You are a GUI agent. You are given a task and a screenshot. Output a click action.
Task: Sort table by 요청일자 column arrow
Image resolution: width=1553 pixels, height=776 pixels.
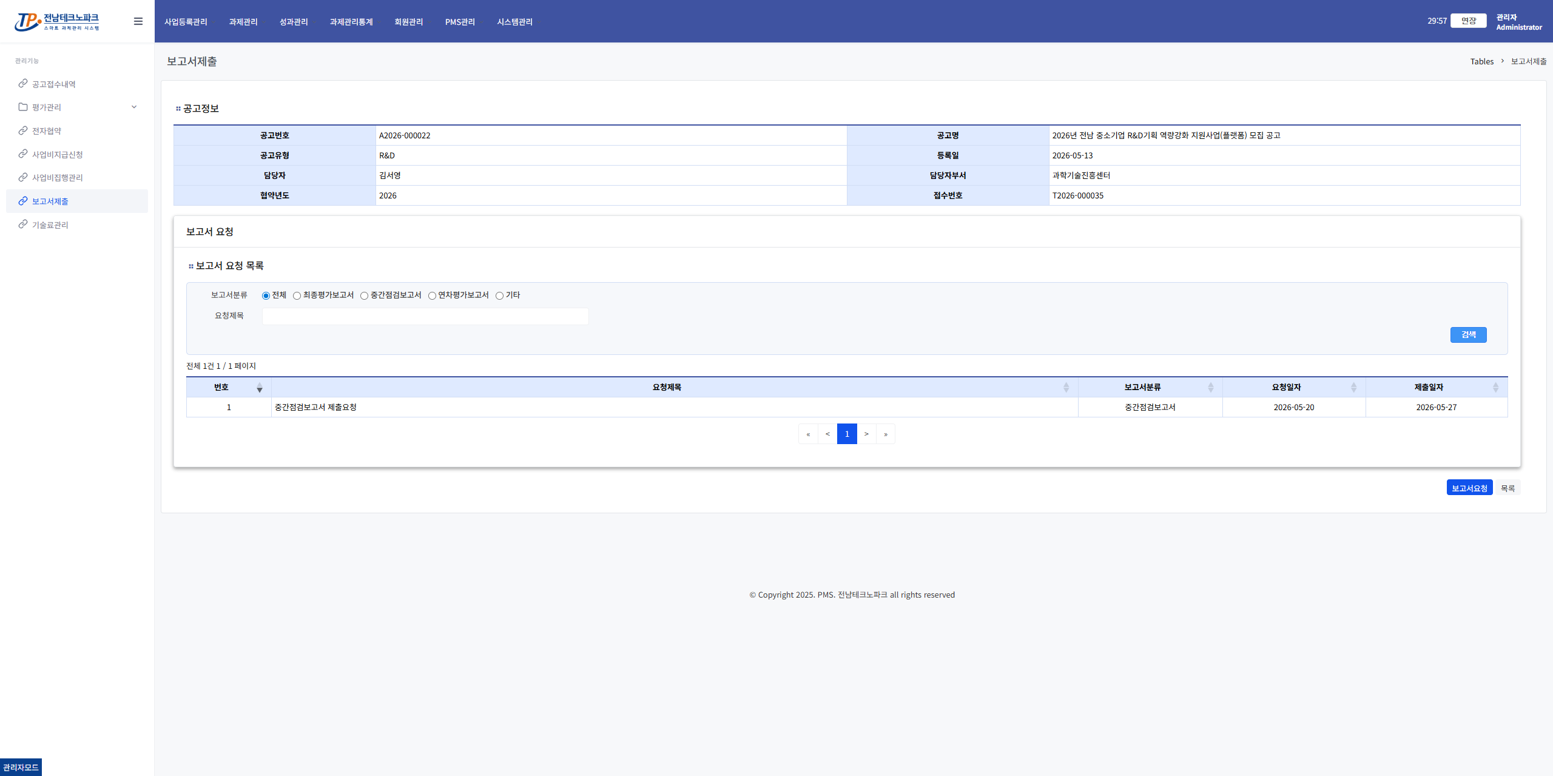(x=1354, y=388)
